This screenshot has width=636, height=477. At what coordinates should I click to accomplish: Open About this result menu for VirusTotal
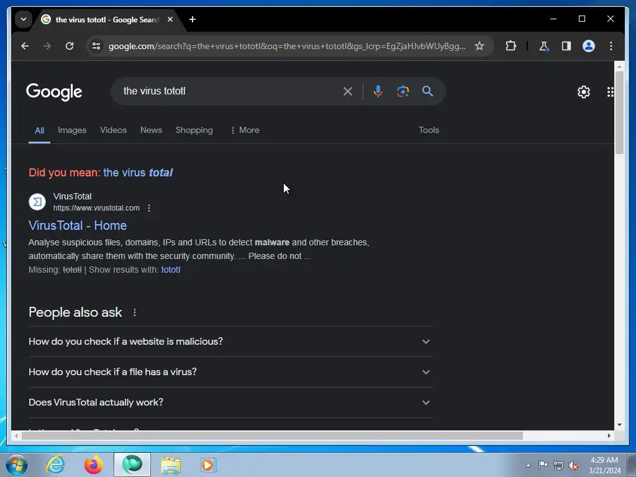point(149,208)
